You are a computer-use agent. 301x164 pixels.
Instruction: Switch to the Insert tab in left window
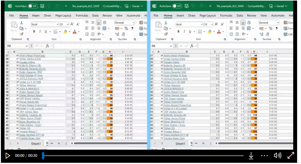pyautogui.click(x=36, y=16)
